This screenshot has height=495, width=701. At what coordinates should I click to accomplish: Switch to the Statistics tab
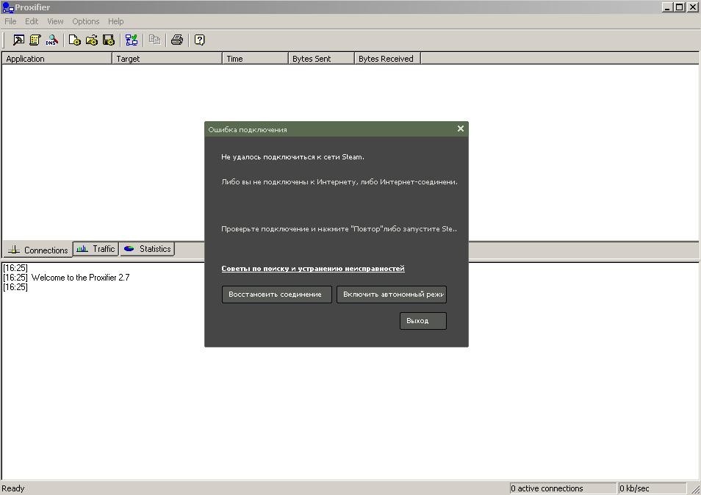click(147, 249)
